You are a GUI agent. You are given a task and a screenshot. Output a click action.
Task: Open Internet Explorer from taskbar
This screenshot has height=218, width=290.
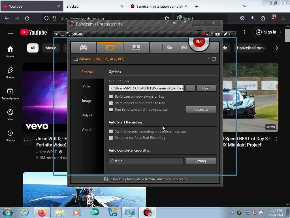tap(25, 212)
